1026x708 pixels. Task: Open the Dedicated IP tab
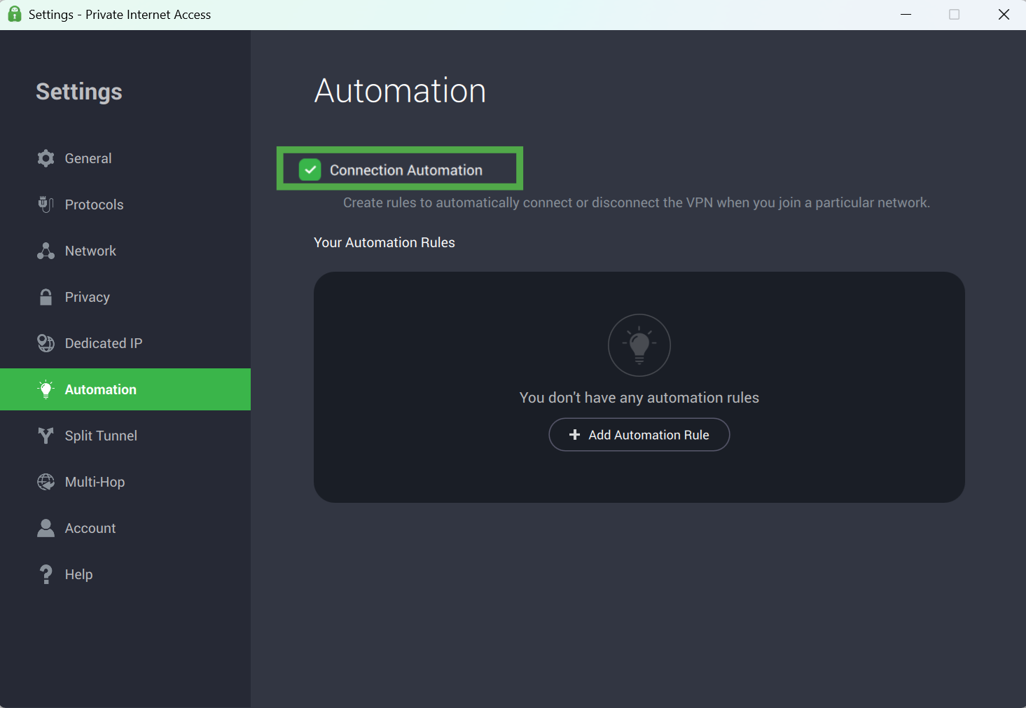125,343
